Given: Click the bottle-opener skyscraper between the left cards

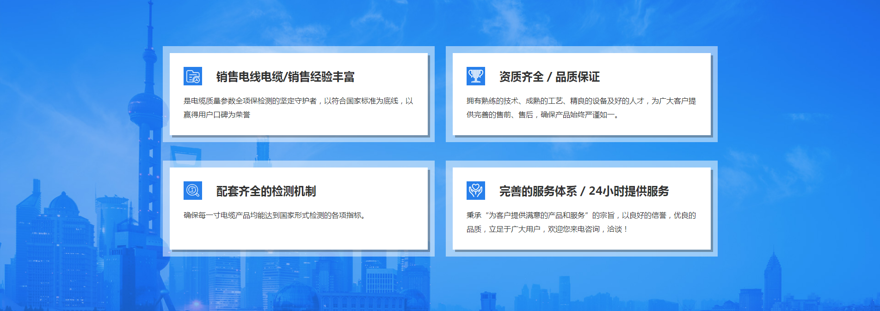Looking at the screenshot, I should [x=185, y=153].
